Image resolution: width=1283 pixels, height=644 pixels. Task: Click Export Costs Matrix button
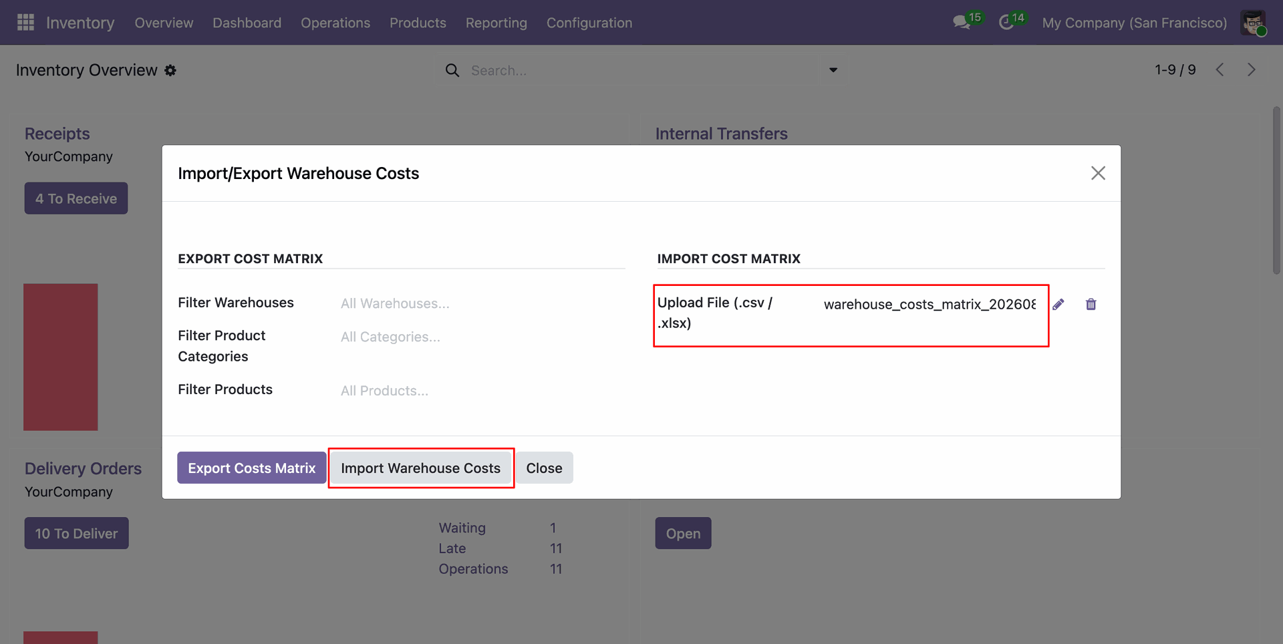(x=252, y=468)
